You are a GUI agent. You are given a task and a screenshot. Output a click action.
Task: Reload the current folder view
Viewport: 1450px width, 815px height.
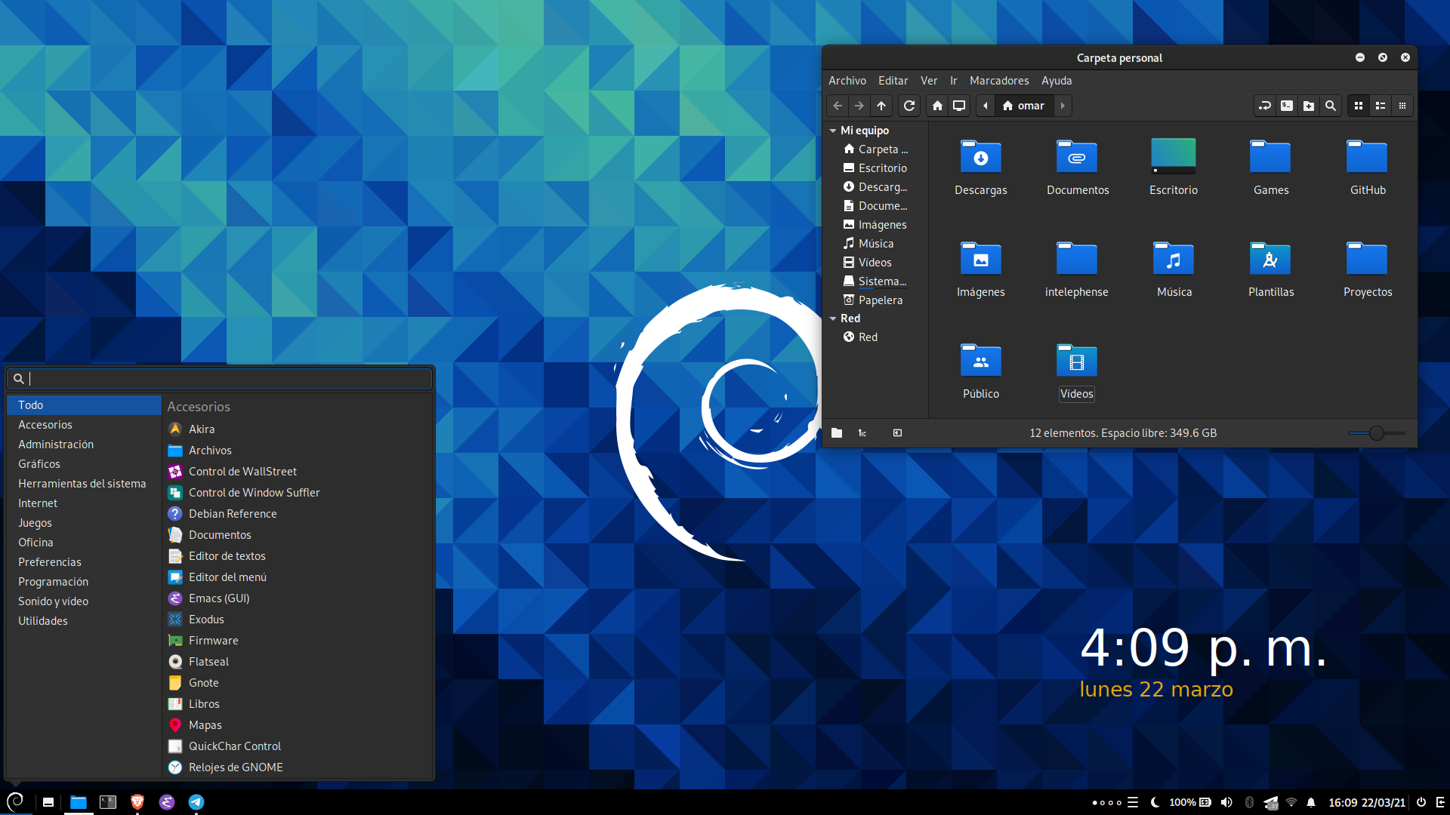tap(909, 106)
